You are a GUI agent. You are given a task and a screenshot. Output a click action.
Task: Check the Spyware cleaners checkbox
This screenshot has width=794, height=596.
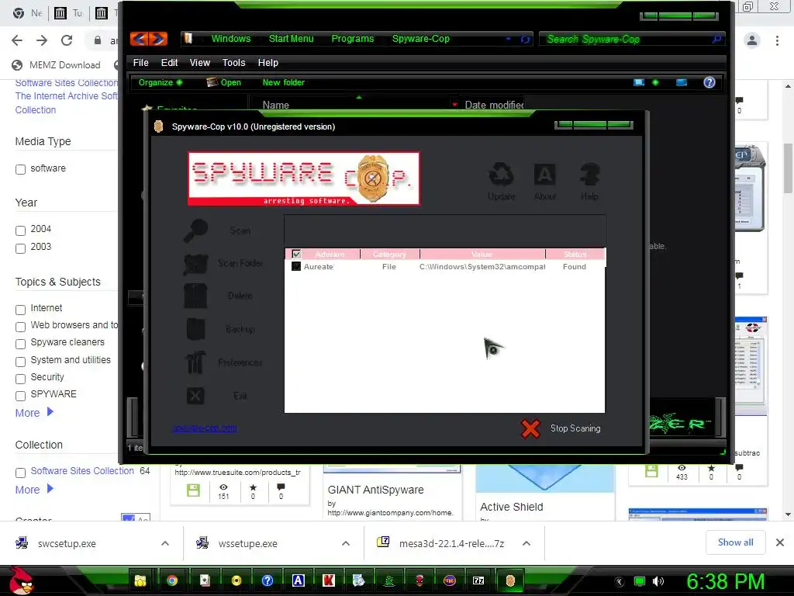20,344
